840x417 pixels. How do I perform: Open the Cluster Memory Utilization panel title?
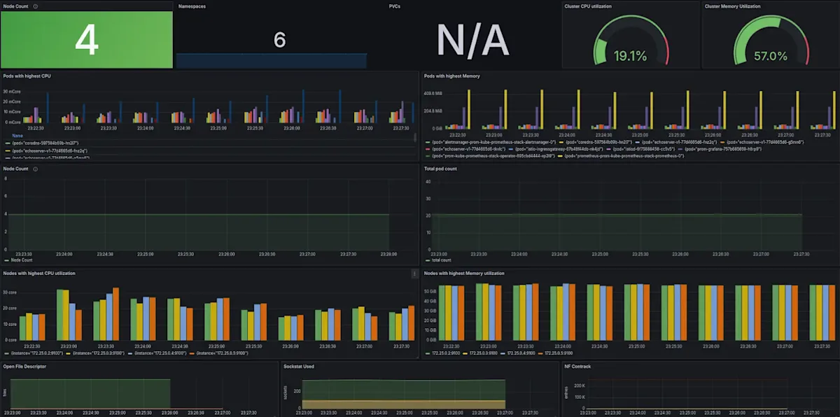[732, 6]
